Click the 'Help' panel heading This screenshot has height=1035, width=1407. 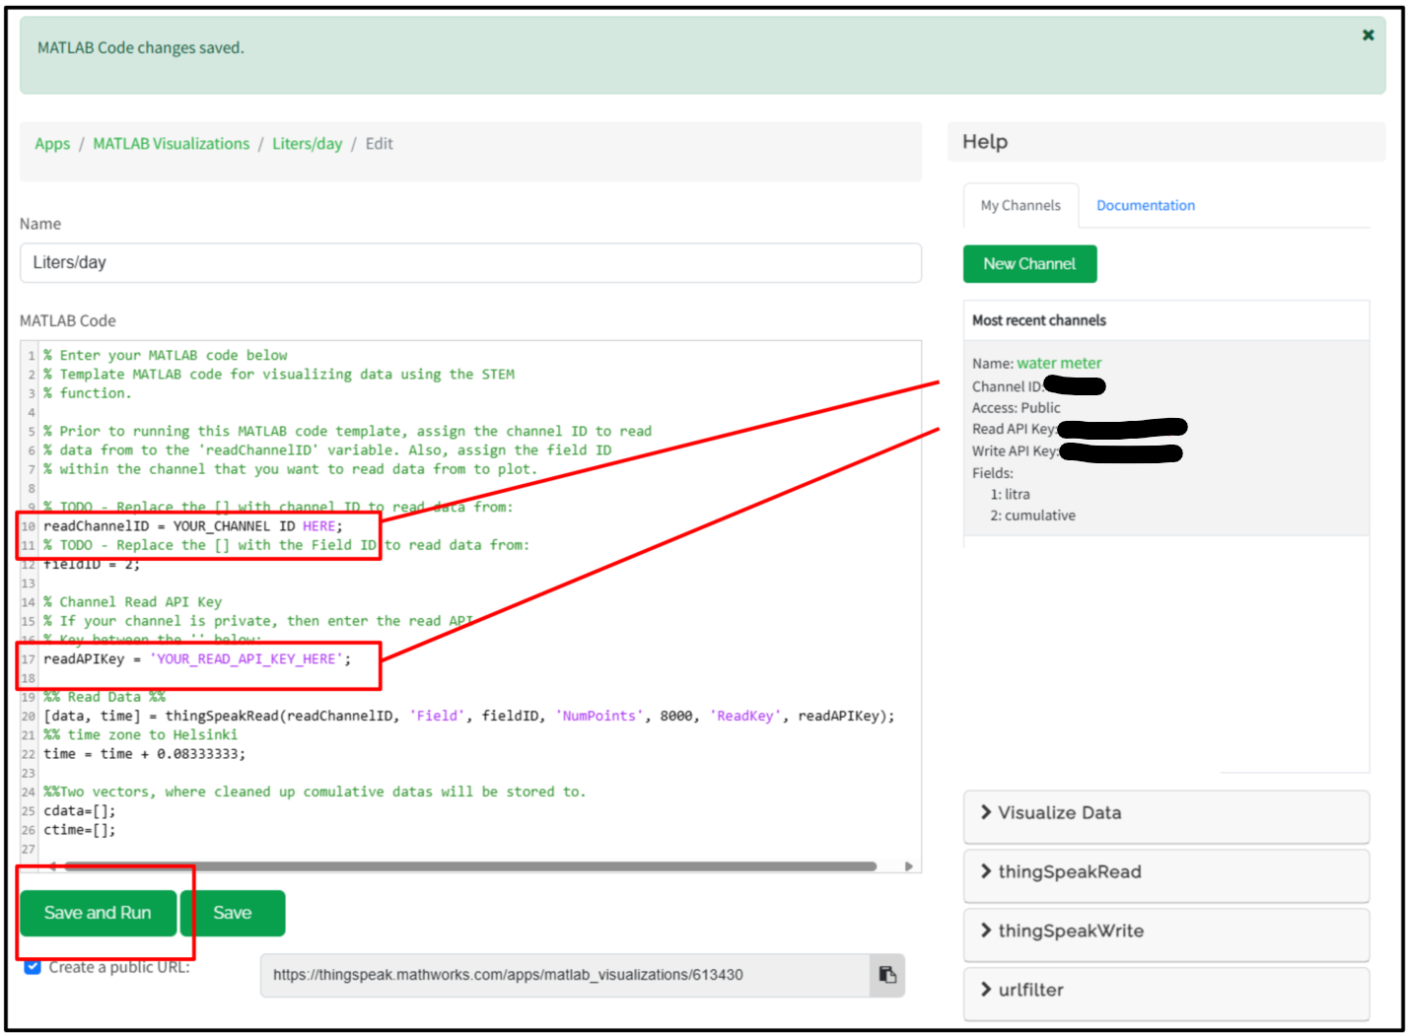pyautogui.click(x=985, y=142)
